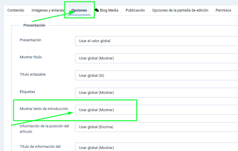Select the Opciones tab

pyautogui.click(x=79, y=10)
